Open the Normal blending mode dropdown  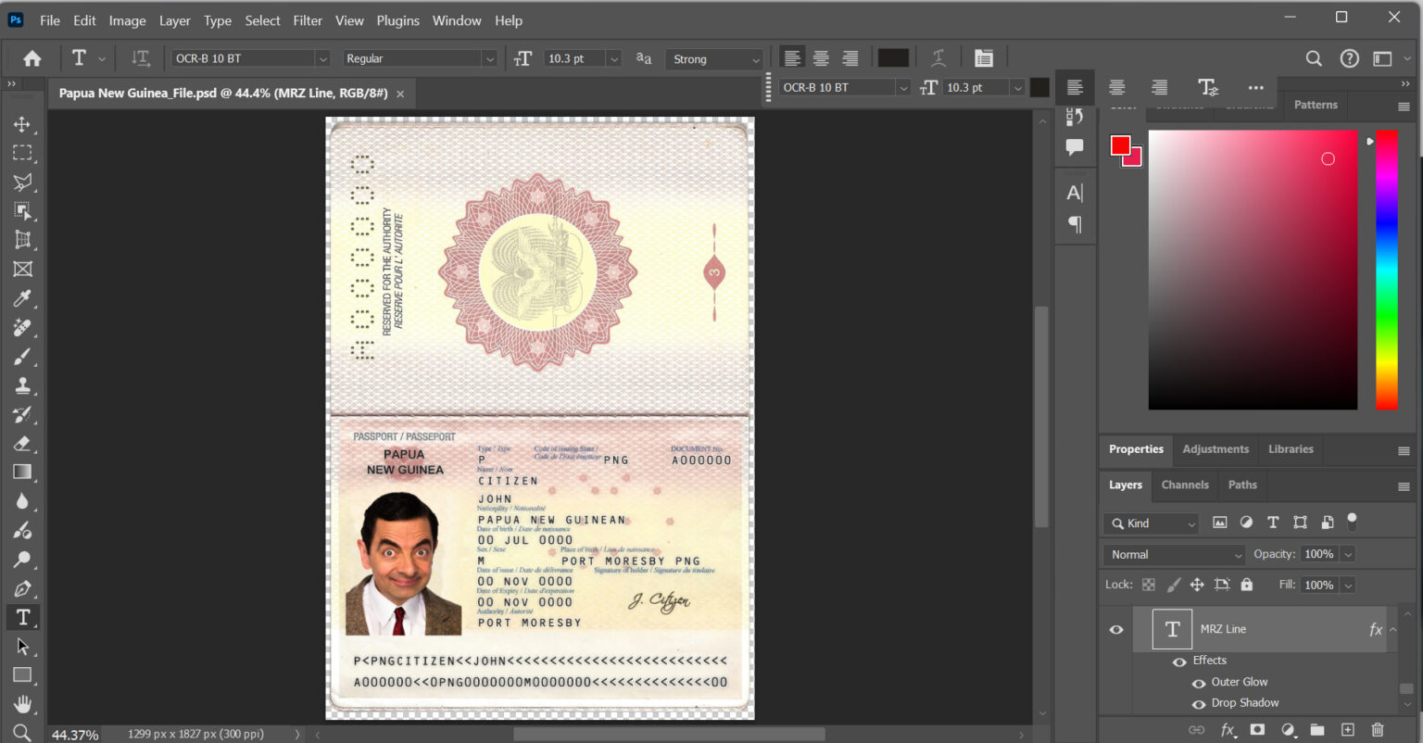1174,554
